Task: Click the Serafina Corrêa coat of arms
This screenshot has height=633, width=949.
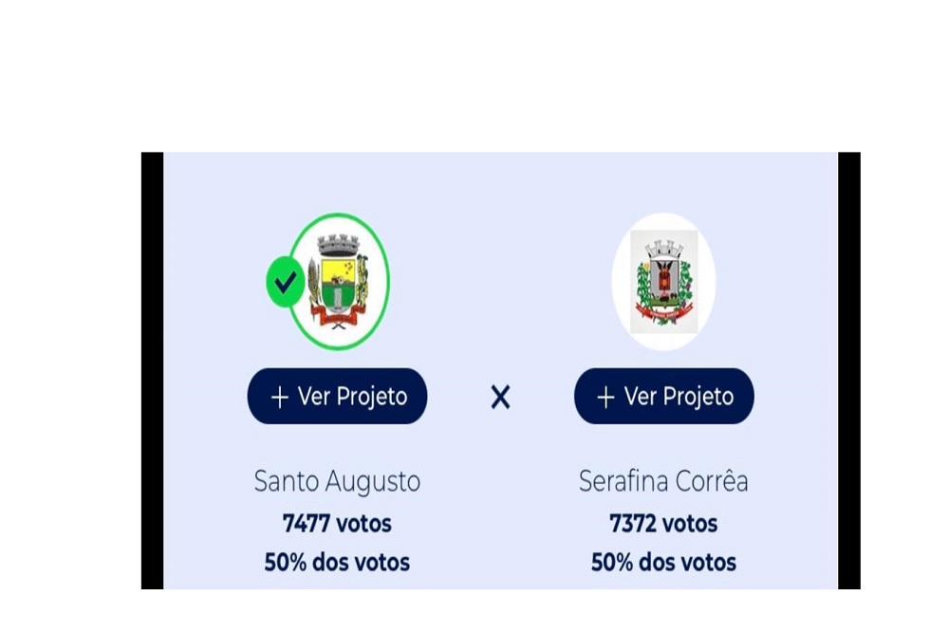Action: pyautogui.click(x=664, y=282)
